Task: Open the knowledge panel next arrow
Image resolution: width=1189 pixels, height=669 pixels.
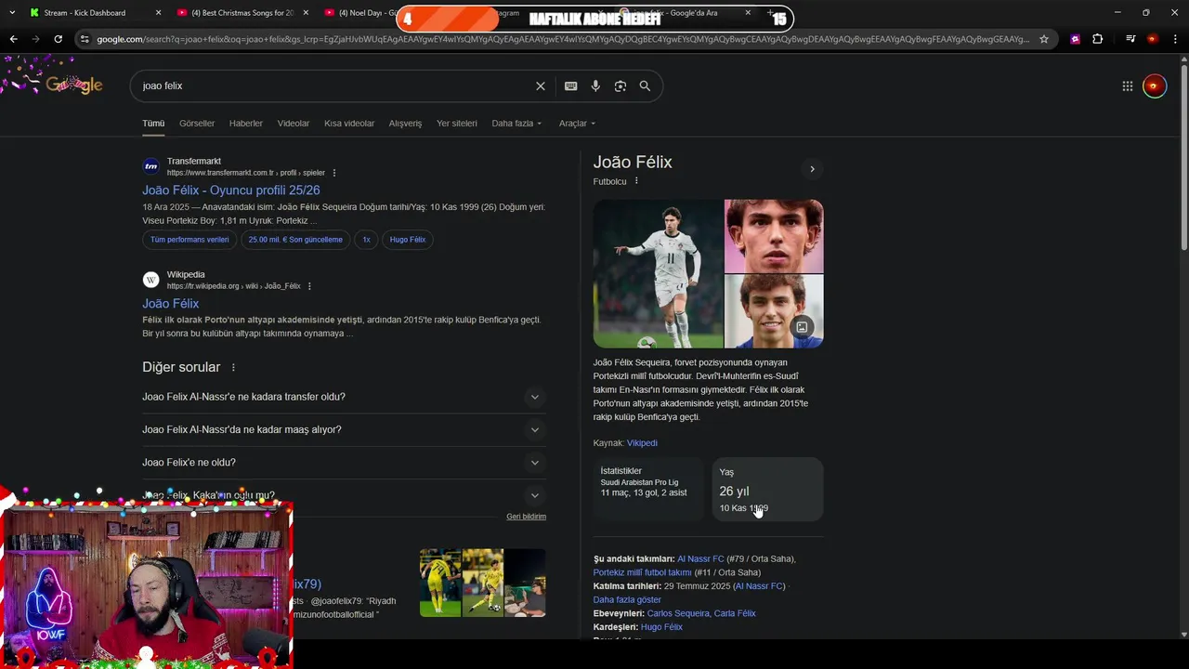Action: [x=812, y=169]
